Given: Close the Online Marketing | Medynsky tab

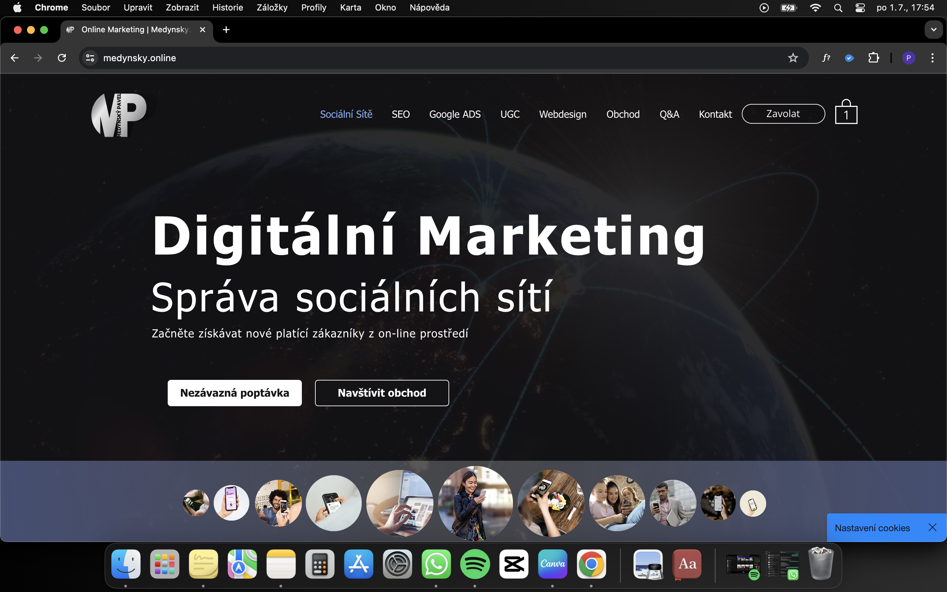Looking at the screenshot, I should pyautogui.click(x=202, y=30).
